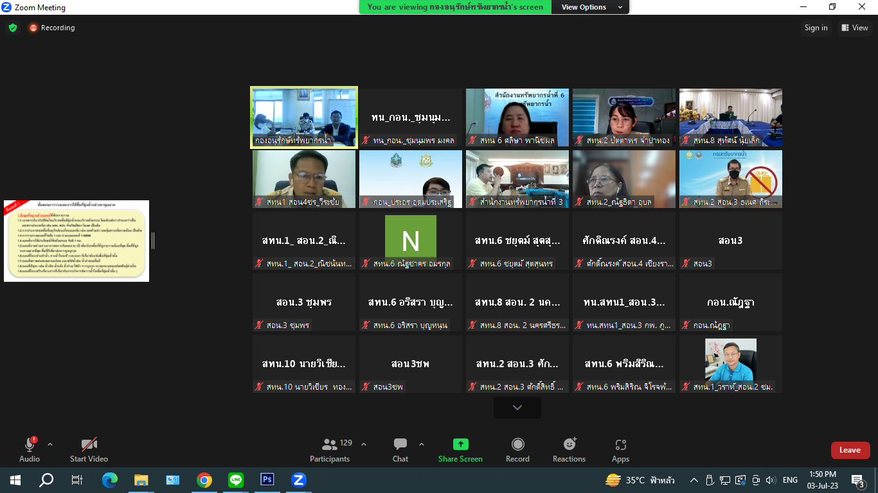
Task: Click the green Share Screen icon
Action: tap(460, 444)
